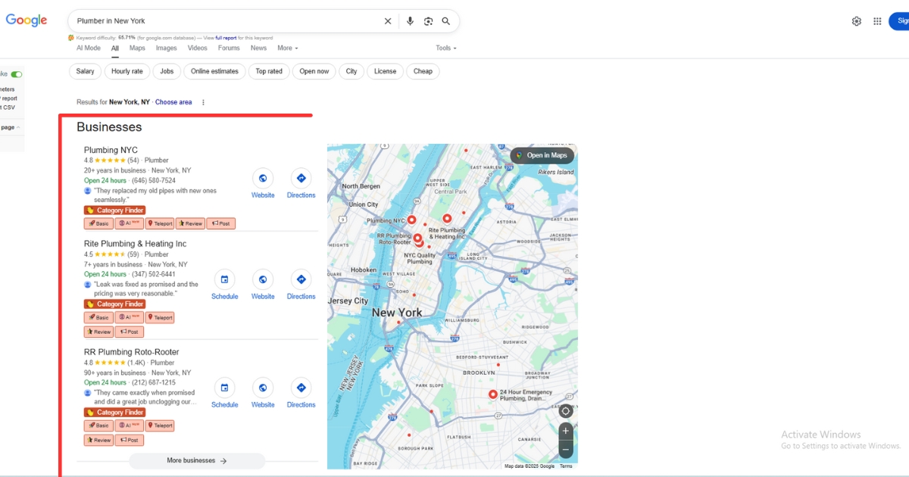Apply the Top rated filter chip

point(269,71)
